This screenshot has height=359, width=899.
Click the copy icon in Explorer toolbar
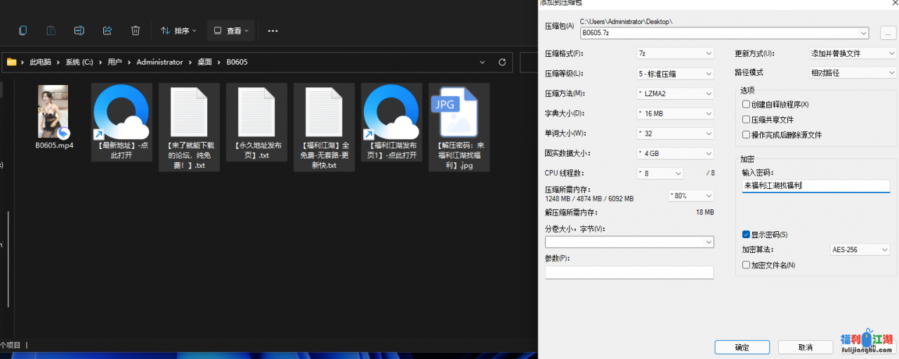[x=23, y=31]
